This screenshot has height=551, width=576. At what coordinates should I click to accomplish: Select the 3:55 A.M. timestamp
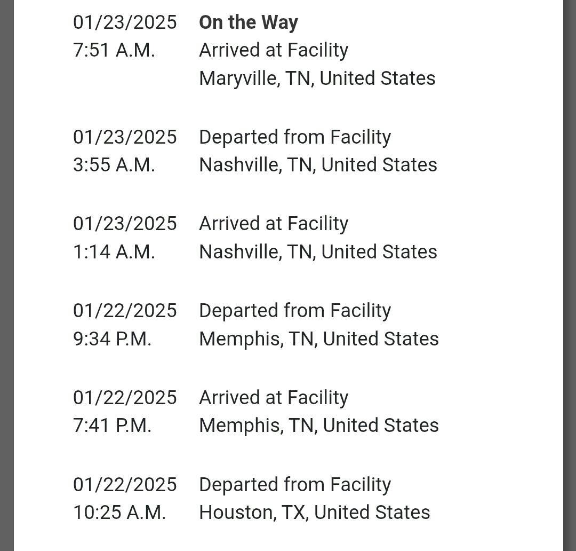(114, 165)
